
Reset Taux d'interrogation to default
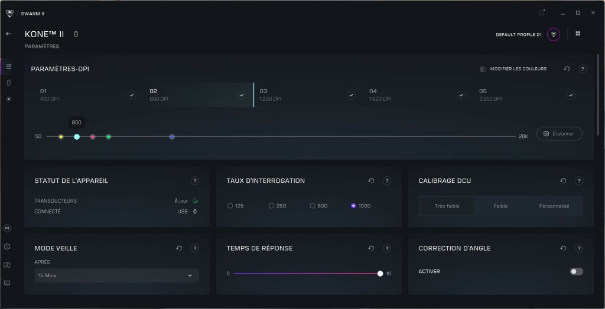pos(371,180)
